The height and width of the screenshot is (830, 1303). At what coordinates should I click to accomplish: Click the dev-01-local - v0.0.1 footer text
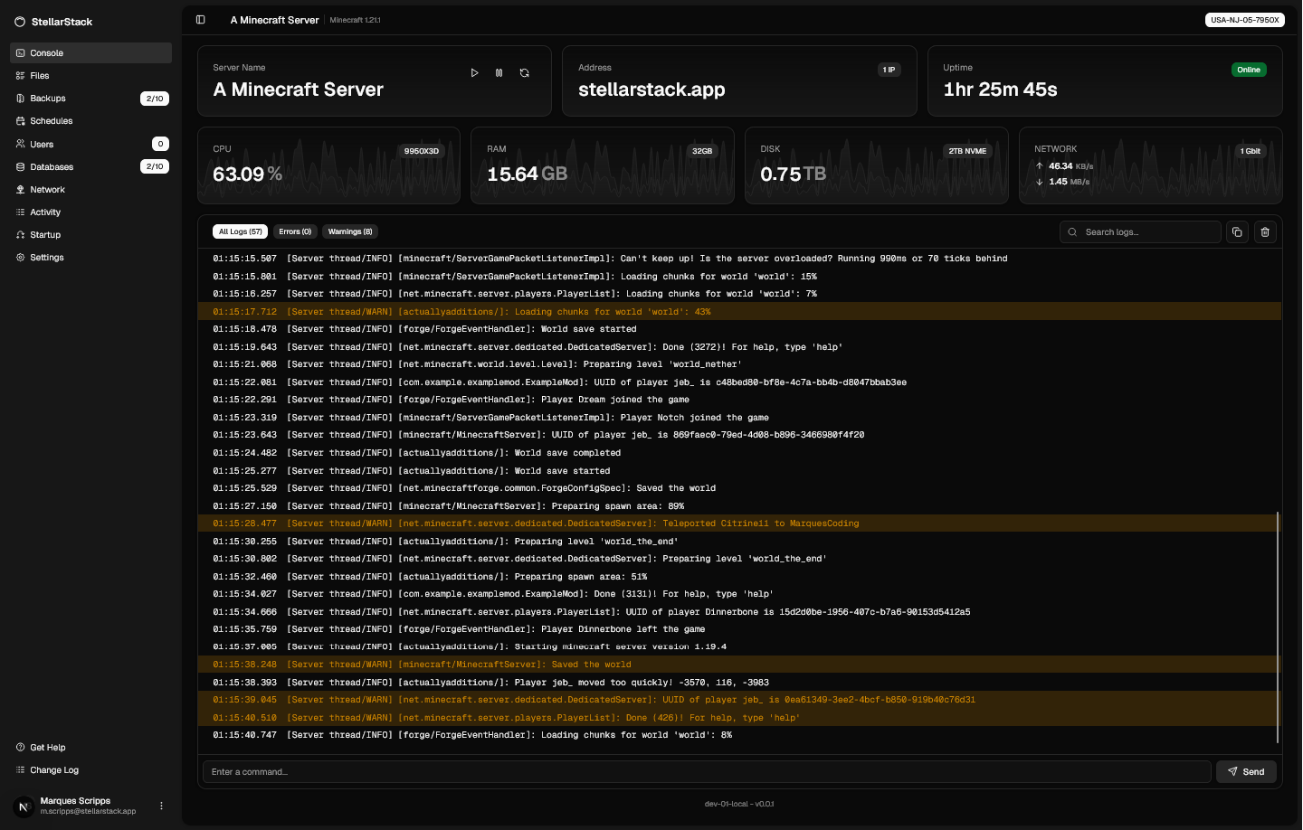[739, 804]
